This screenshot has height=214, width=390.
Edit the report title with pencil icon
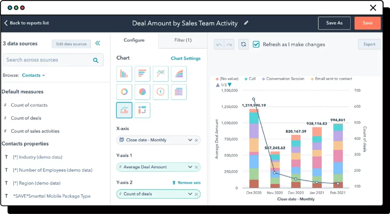coord(246,23)
